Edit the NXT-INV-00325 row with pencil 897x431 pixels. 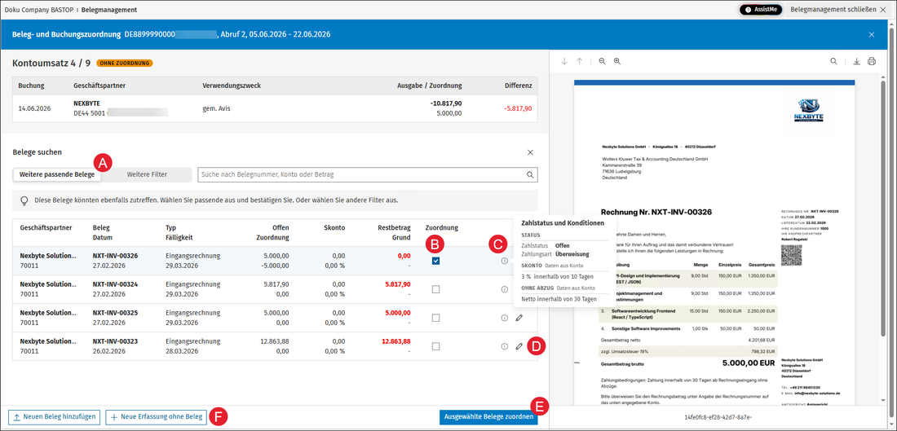pyautogui.click(x=519, y=317)
